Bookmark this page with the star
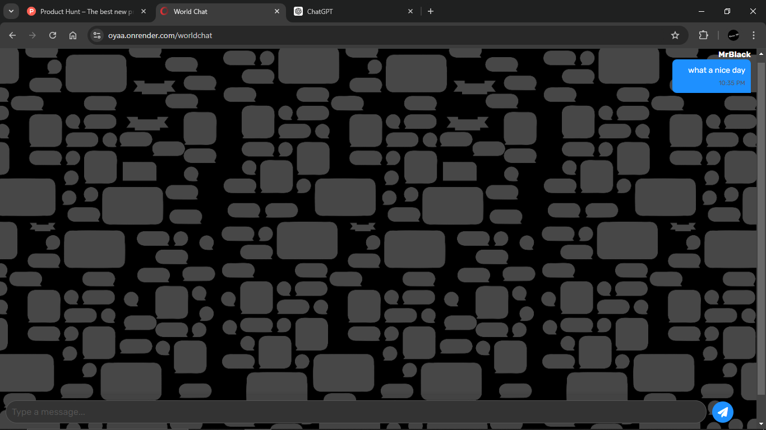 (x=675, y=35)
